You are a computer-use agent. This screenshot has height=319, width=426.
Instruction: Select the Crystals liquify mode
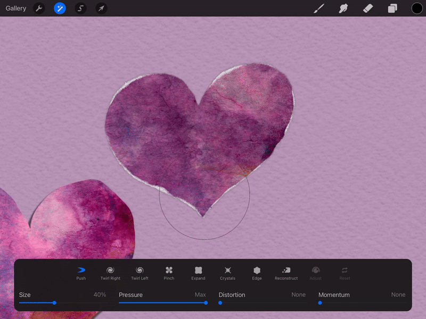tap(227, 273)
